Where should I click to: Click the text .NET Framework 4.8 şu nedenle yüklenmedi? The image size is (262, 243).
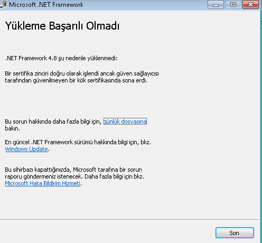tap(61, 58)
